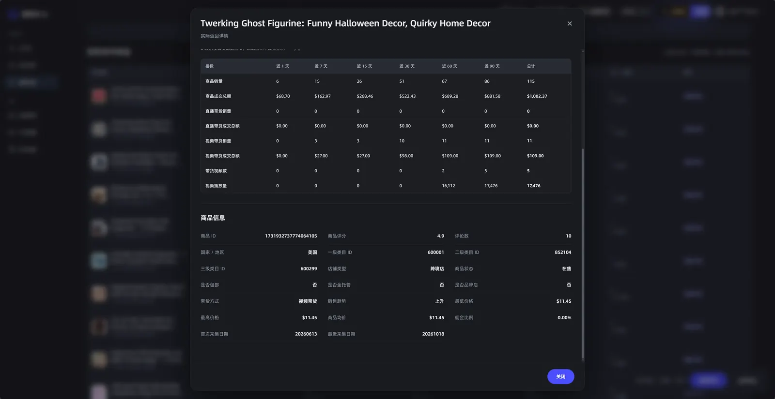Select the 视频带货成交总额 row label
Screen dimensions: 775x399
tap(222, 156)
